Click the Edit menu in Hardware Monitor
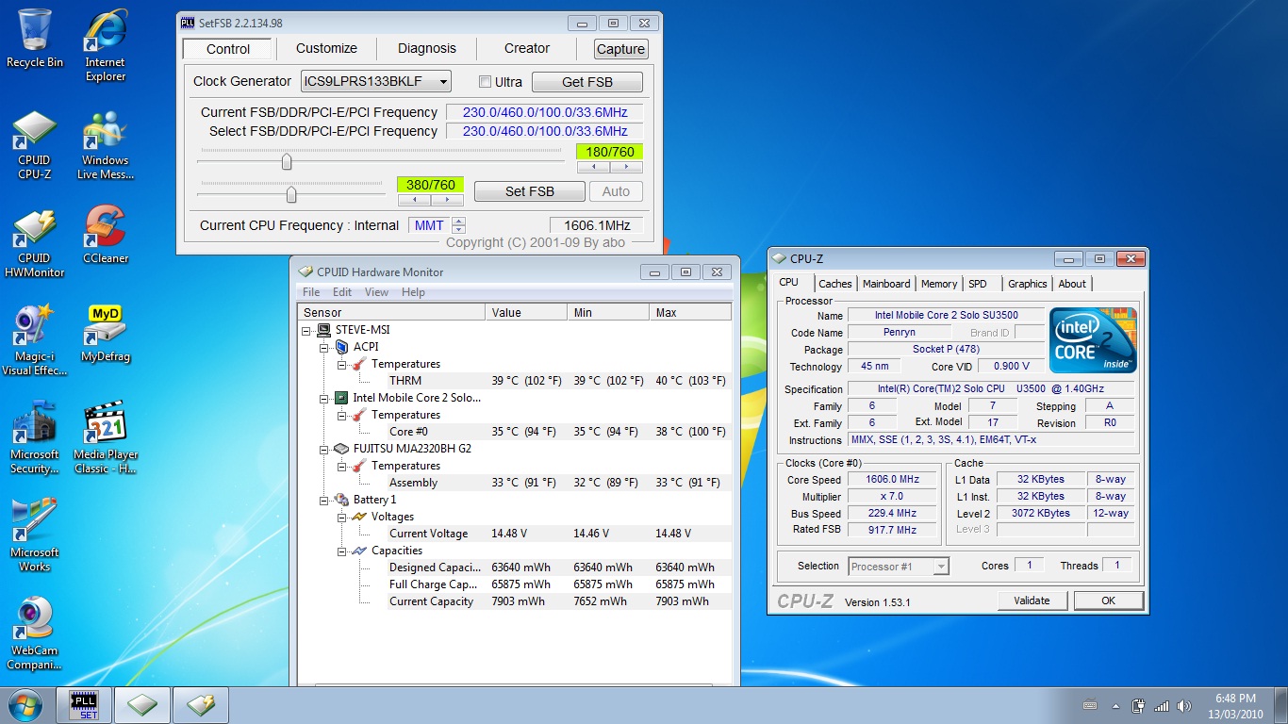This screenshot has width=1288, height=724. pos(342,292)
